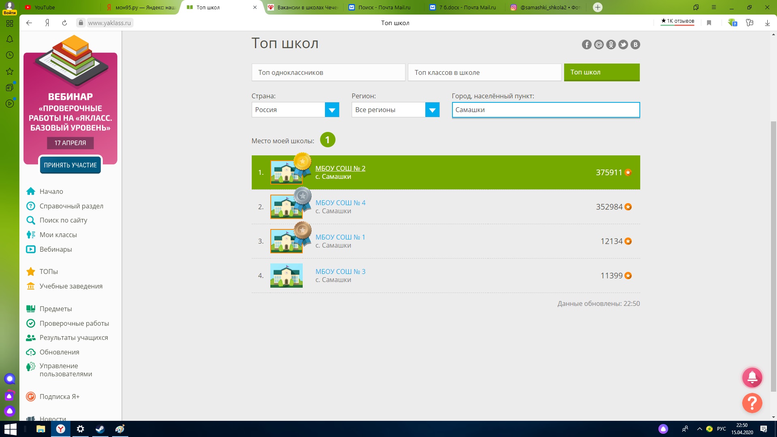
Task: Reload the page with refresh icon
Action: (x=64, y=23)
